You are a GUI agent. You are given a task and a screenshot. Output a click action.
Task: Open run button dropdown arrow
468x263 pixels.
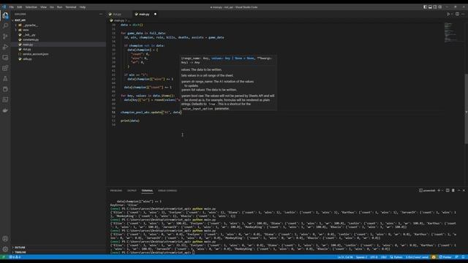click(x=452, y=14)
